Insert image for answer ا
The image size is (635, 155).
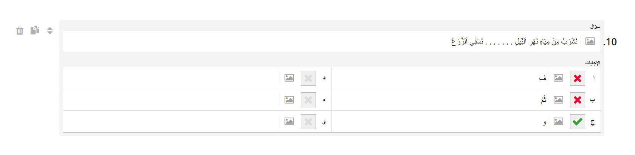558,78
